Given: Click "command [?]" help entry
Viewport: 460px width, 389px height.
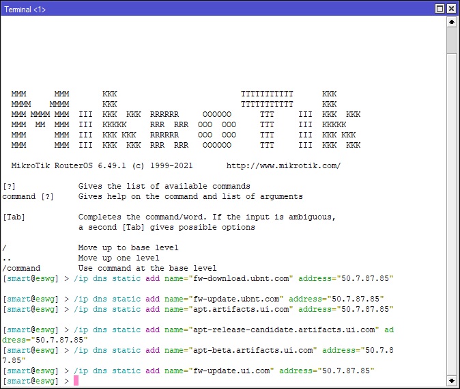Looking at the screenshot, I should click(x=28, y=197).
